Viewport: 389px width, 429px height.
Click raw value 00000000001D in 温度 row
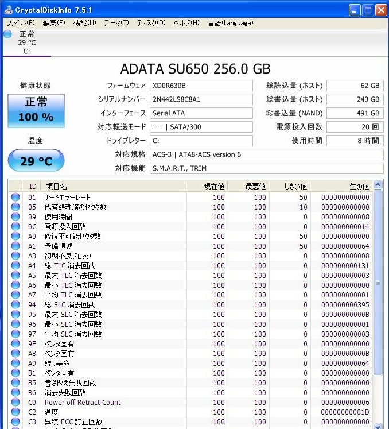(x=345, y=412)
